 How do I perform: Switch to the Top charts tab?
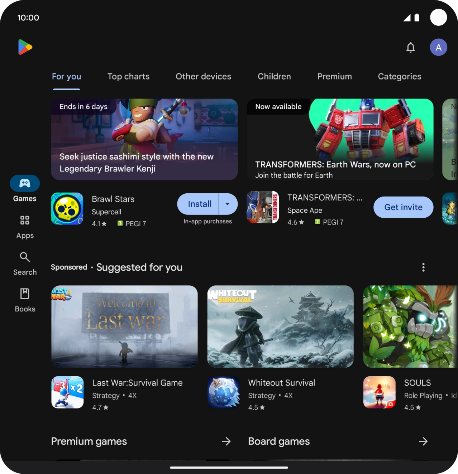click(x=128, y=77)
